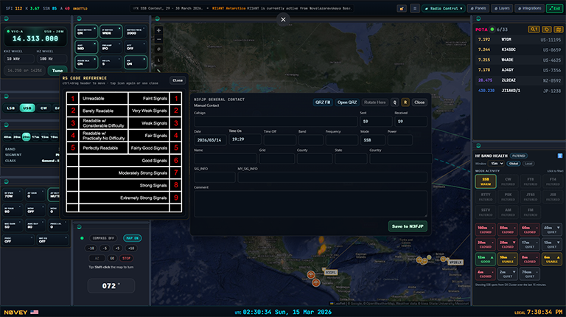Click the 6m USABLE band tile

coord(551,259)
